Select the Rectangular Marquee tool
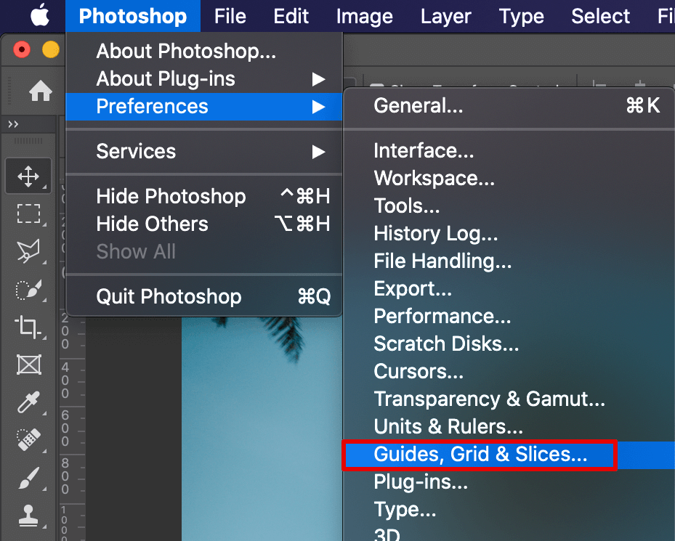 click(28, 213)
